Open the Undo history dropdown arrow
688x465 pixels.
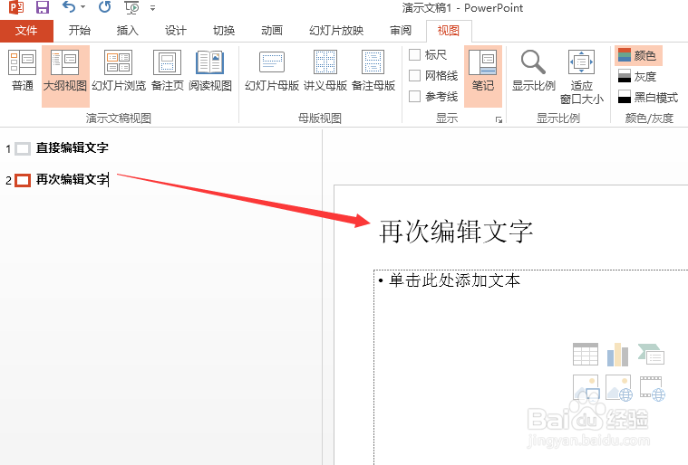point(82,7)
